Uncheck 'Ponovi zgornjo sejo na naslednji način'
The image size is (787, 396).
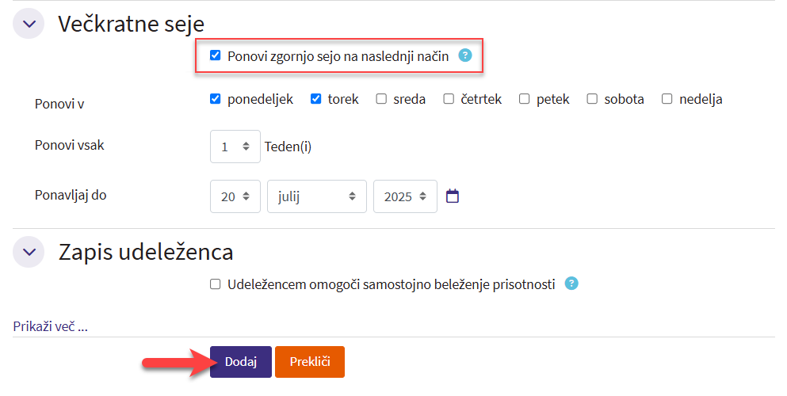(x=215, y=55)
